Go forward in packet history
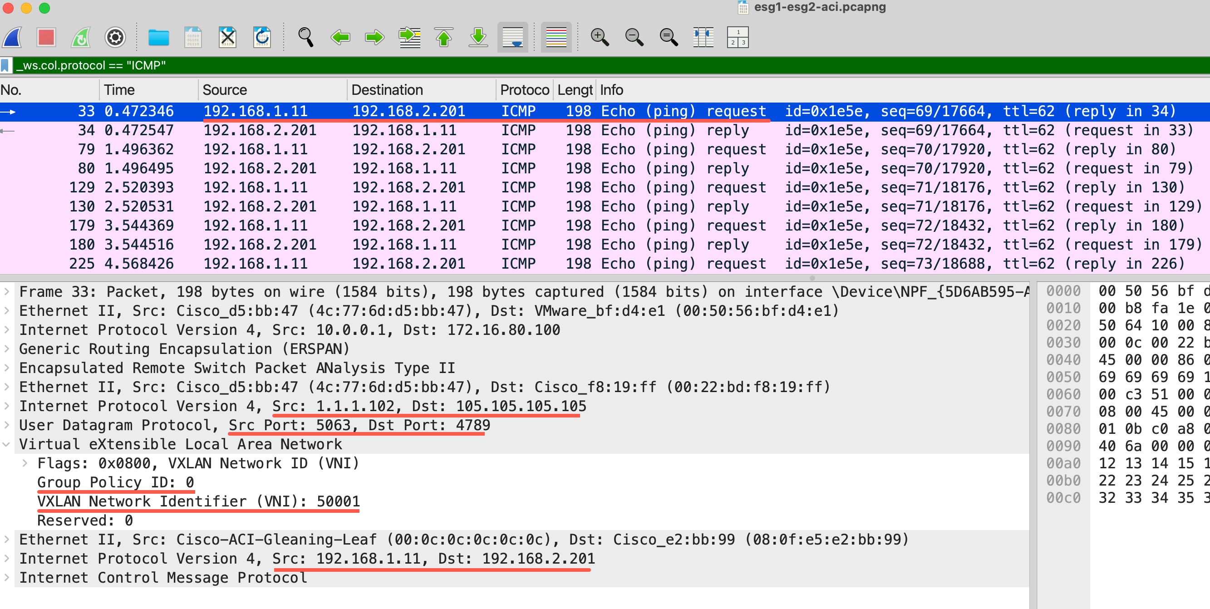The height and width of the screenshot is (609, 1210). 374,37
